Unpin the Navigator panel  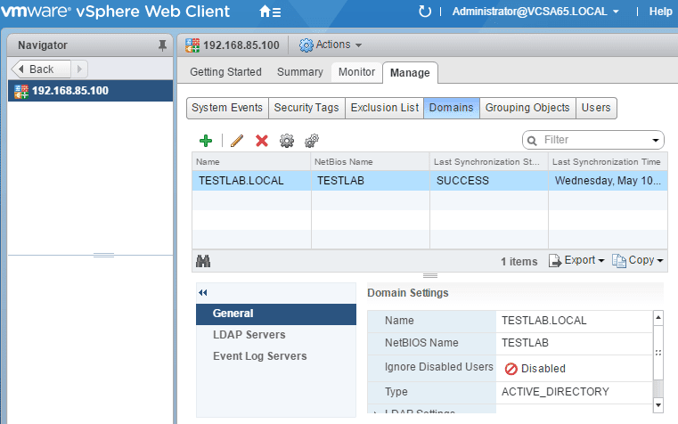click(x=162, y=45)
